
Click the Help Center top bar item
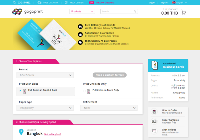74,2
